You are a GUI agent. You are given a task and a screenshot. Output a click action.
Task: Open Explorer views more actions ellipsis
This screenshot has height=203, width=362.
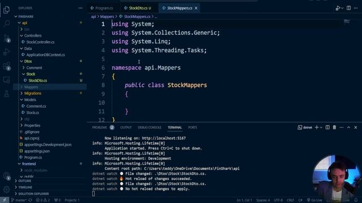80,8
